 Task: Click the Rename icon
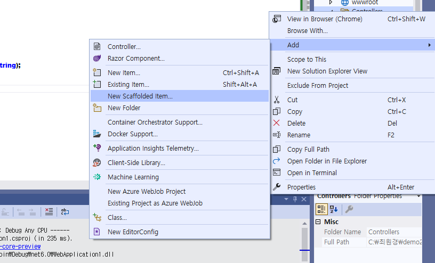[277, 135]
